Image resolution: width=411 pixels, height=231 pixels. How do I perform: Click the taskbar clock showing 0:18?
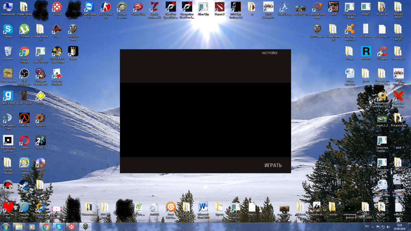(x=399, y=227)
